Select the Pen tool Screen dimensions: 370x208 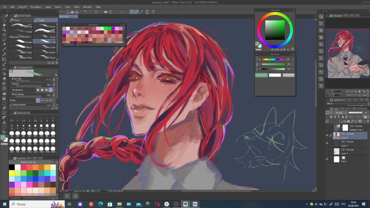(x=4, y=55)
